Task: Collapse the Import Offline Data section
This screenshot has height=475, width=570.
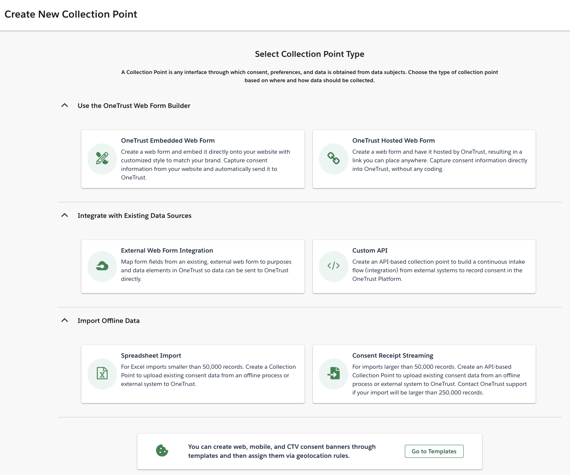Action: (x=64, y=320)
